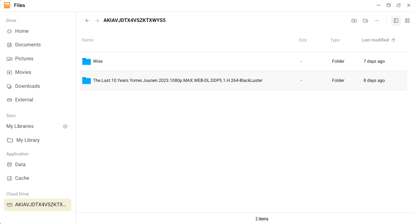Click the Type column header

coord(335,40)
